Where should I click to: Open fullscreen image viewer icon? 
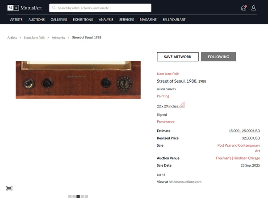pyautogui.click(x=9, y=188)
